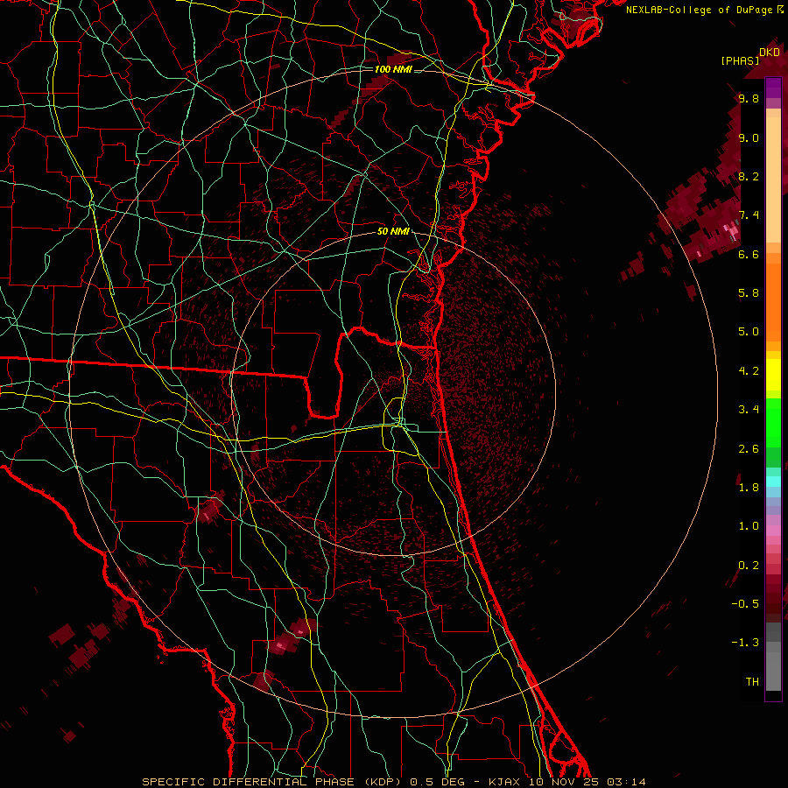This screenshot has width=788, height=788.
Task: Click the 10 NOV 25 date text
Action: coord(563,782)
